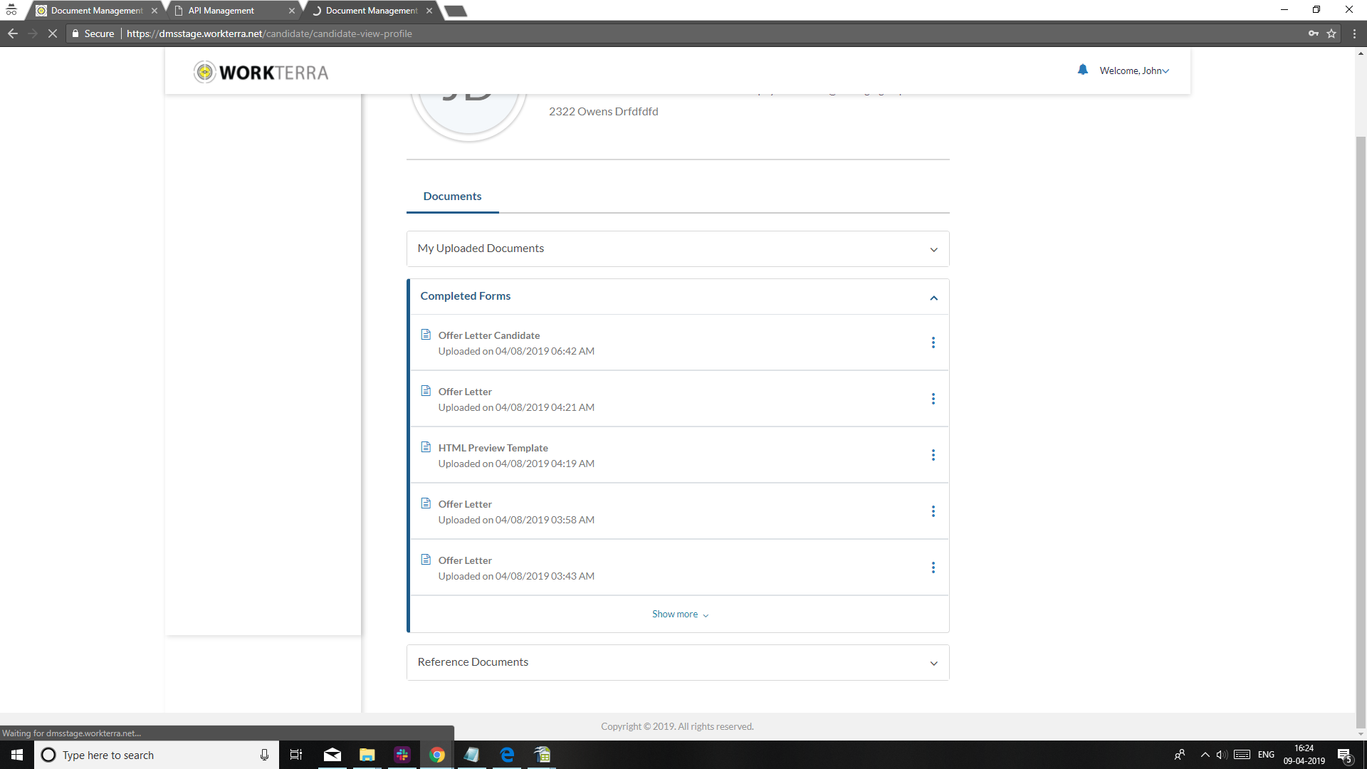Open options menu for Offer Letter Candidate
The width and height of the screenshot is (1367, 769).
933,342
